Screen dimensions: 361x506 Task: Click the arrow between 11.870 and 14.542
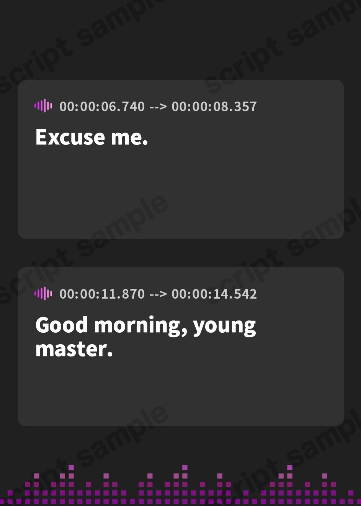point(158,294)
